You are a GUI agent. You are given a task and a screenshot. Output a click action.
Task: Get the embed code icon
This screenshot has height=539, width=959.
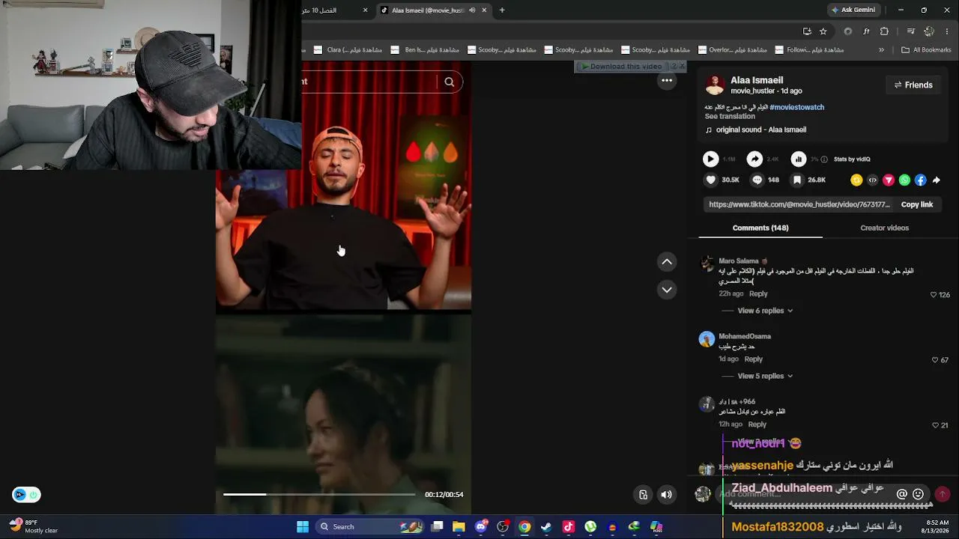872,180
